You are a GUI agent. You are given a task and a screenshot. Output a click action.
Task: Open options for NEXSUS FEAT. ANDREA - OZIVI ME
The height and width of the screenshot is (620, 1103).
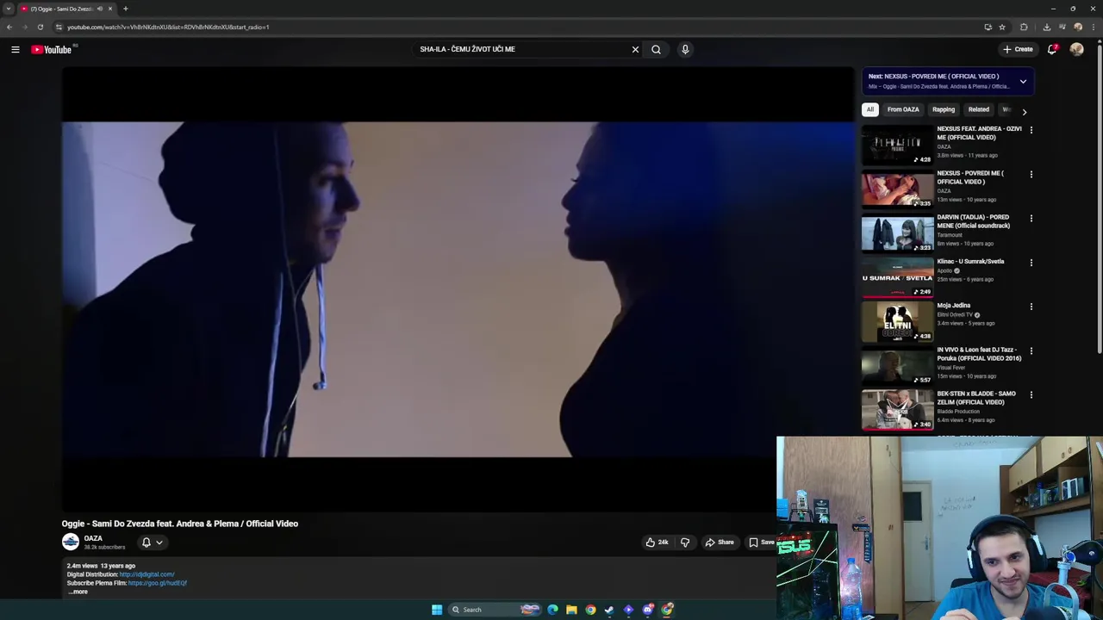point(1031,130)
